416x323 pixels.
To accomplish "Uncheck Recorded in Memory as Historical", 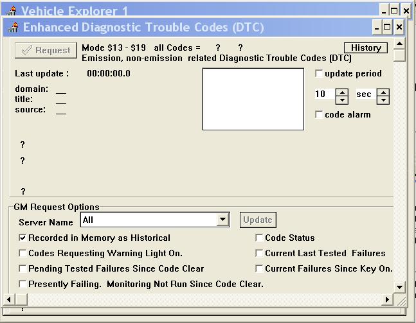I will (x=23, y=238).
